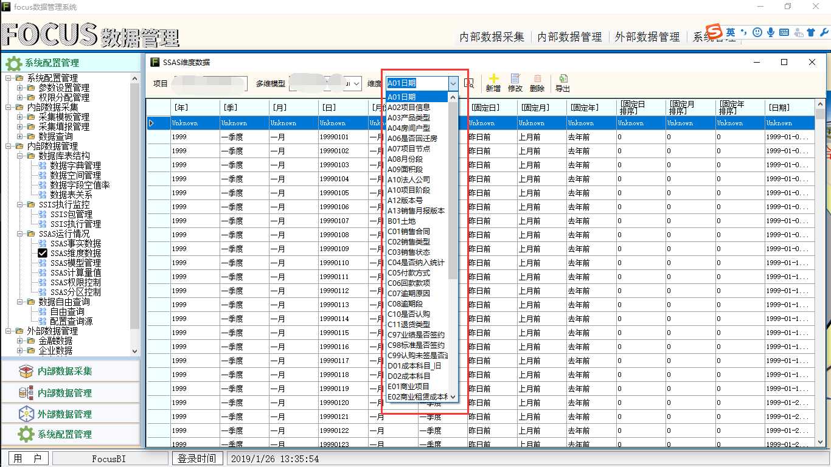Click the 导出 export toolbar icon
Viewport: 831px width, 467px height.
(x=563, y=78)
